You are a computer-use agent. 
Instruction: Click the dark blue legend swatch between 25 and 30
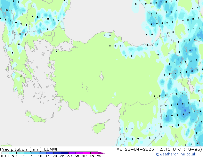[x=65, y=153]
